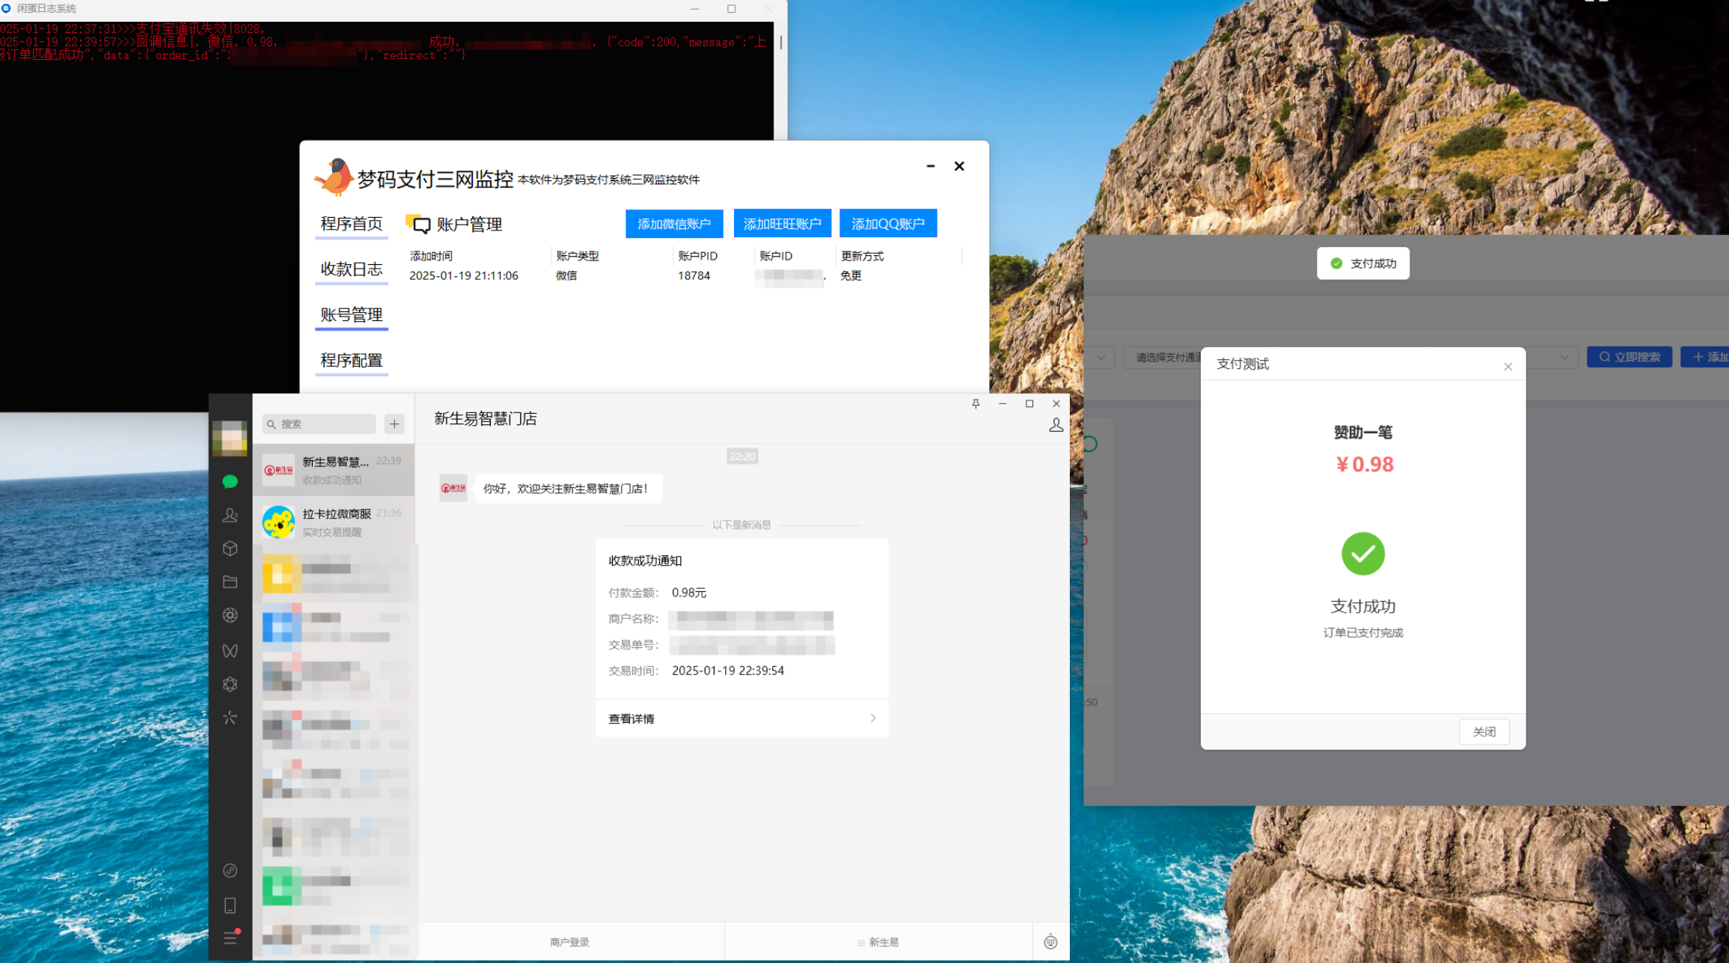
Task: Open the WeChat chats icon
Action: pyautogui.click(x=230, y=482)
